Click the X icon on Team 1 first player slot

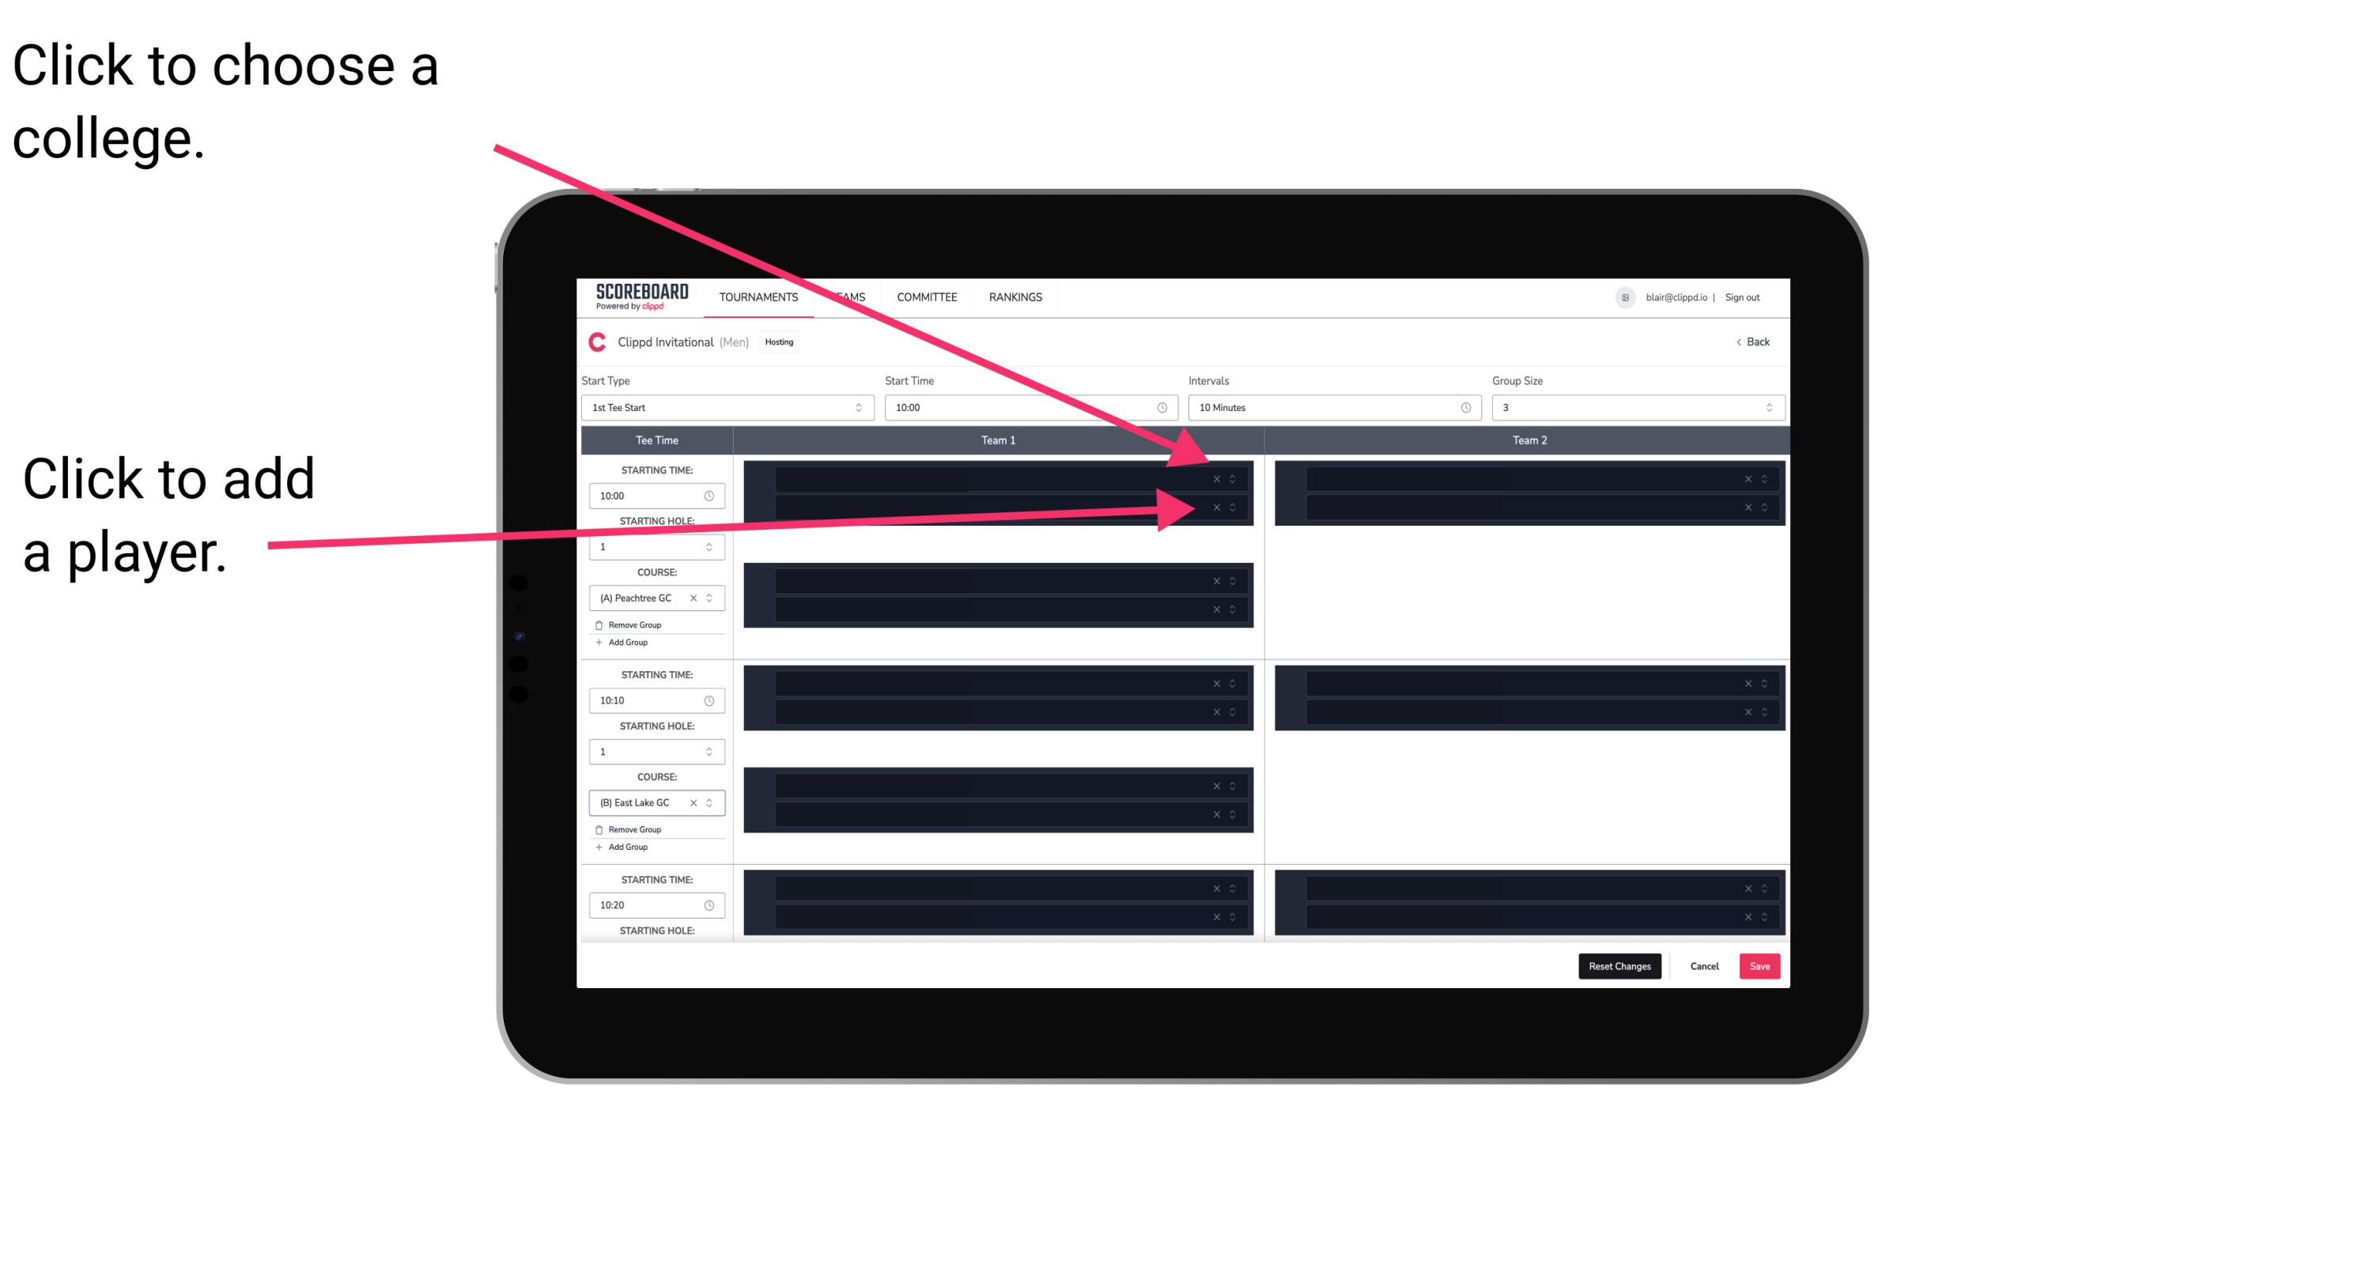[x=1216, y=477]
